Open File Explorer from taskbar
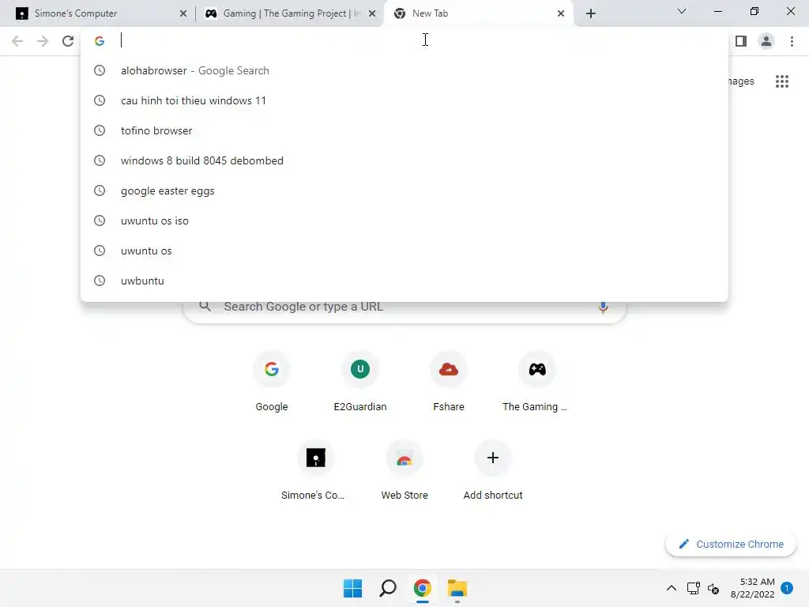 click(x=457, y=588)
